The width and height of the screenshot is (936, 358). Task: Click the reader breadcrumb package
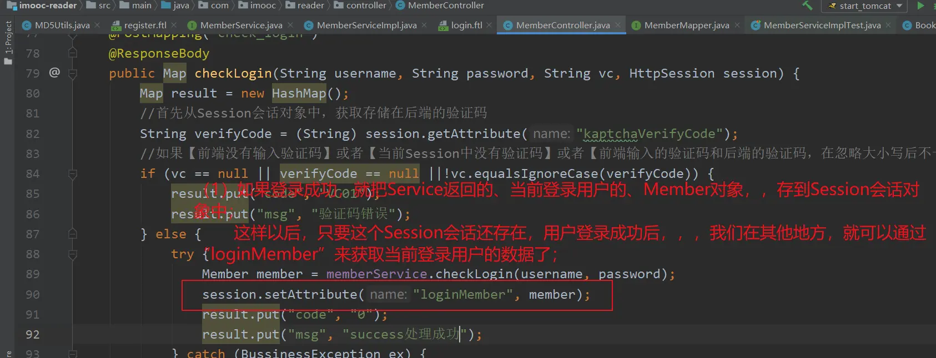(x=305, y=6)
